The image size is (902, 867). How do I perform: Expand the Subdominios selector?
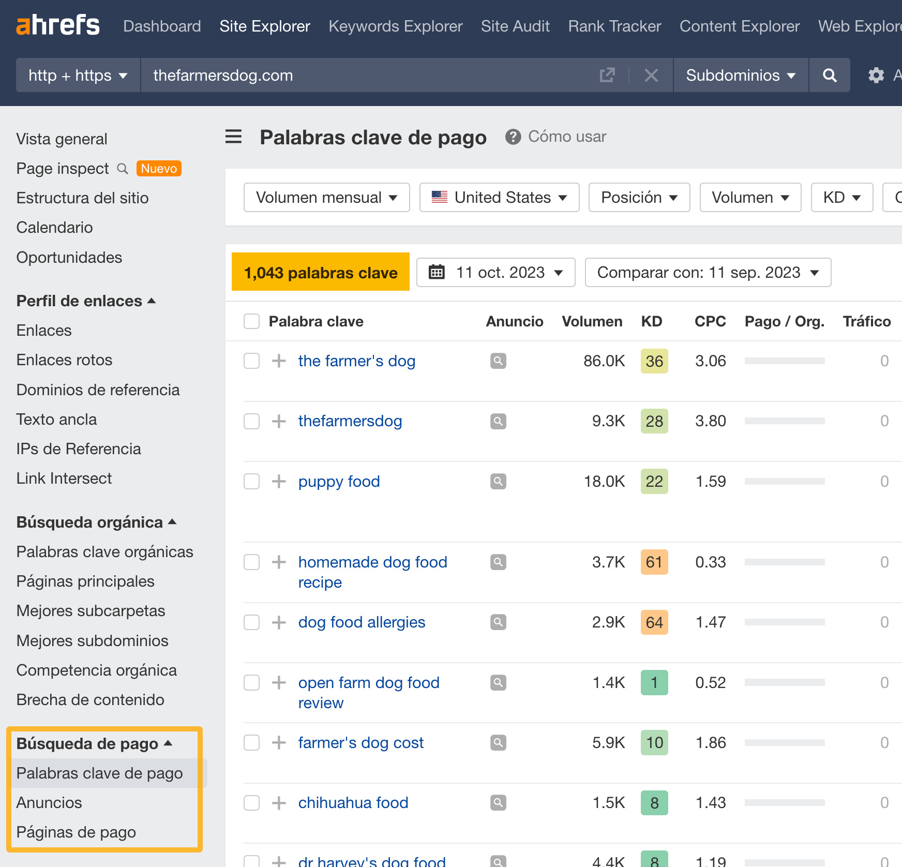tap(740, 75)
